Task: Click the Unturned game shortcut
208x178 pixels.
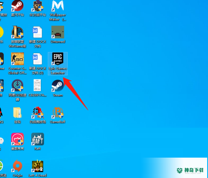Action: coord(58,32)
